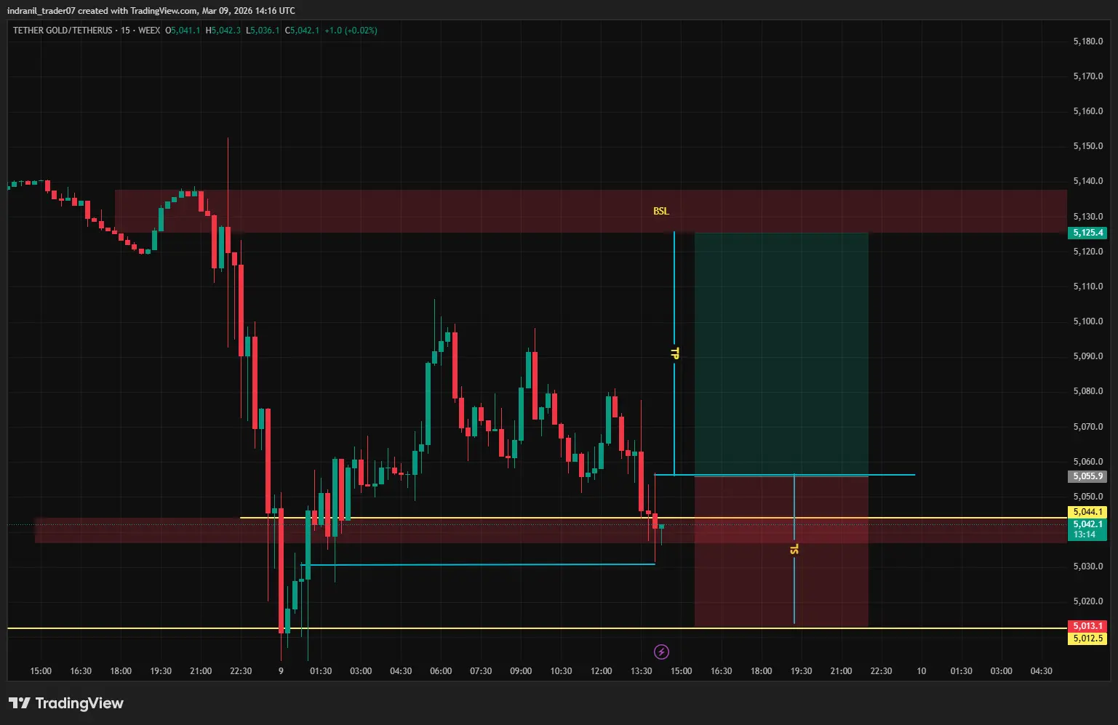Click the 5,030.0 price axis label

point(1087,566)
